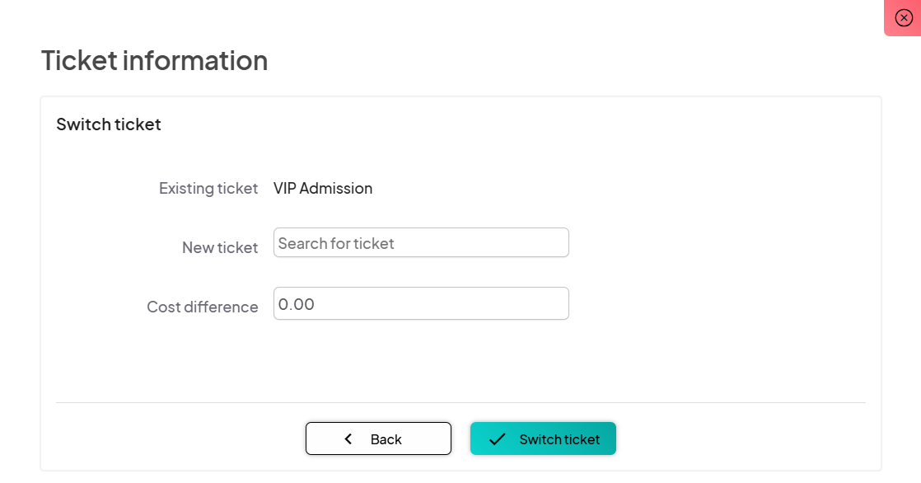Click the Back button
The height and width of the screenshot is (483, 921).
tap(378, 438)
